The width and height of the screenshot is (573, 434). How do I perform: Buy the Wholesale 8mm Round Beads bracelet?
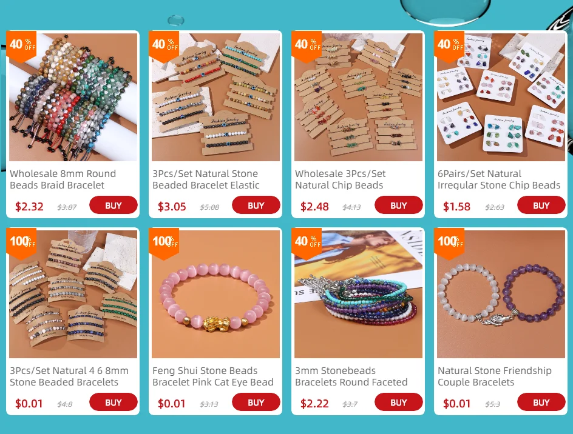pyautogui.click(x=114, y=205)
